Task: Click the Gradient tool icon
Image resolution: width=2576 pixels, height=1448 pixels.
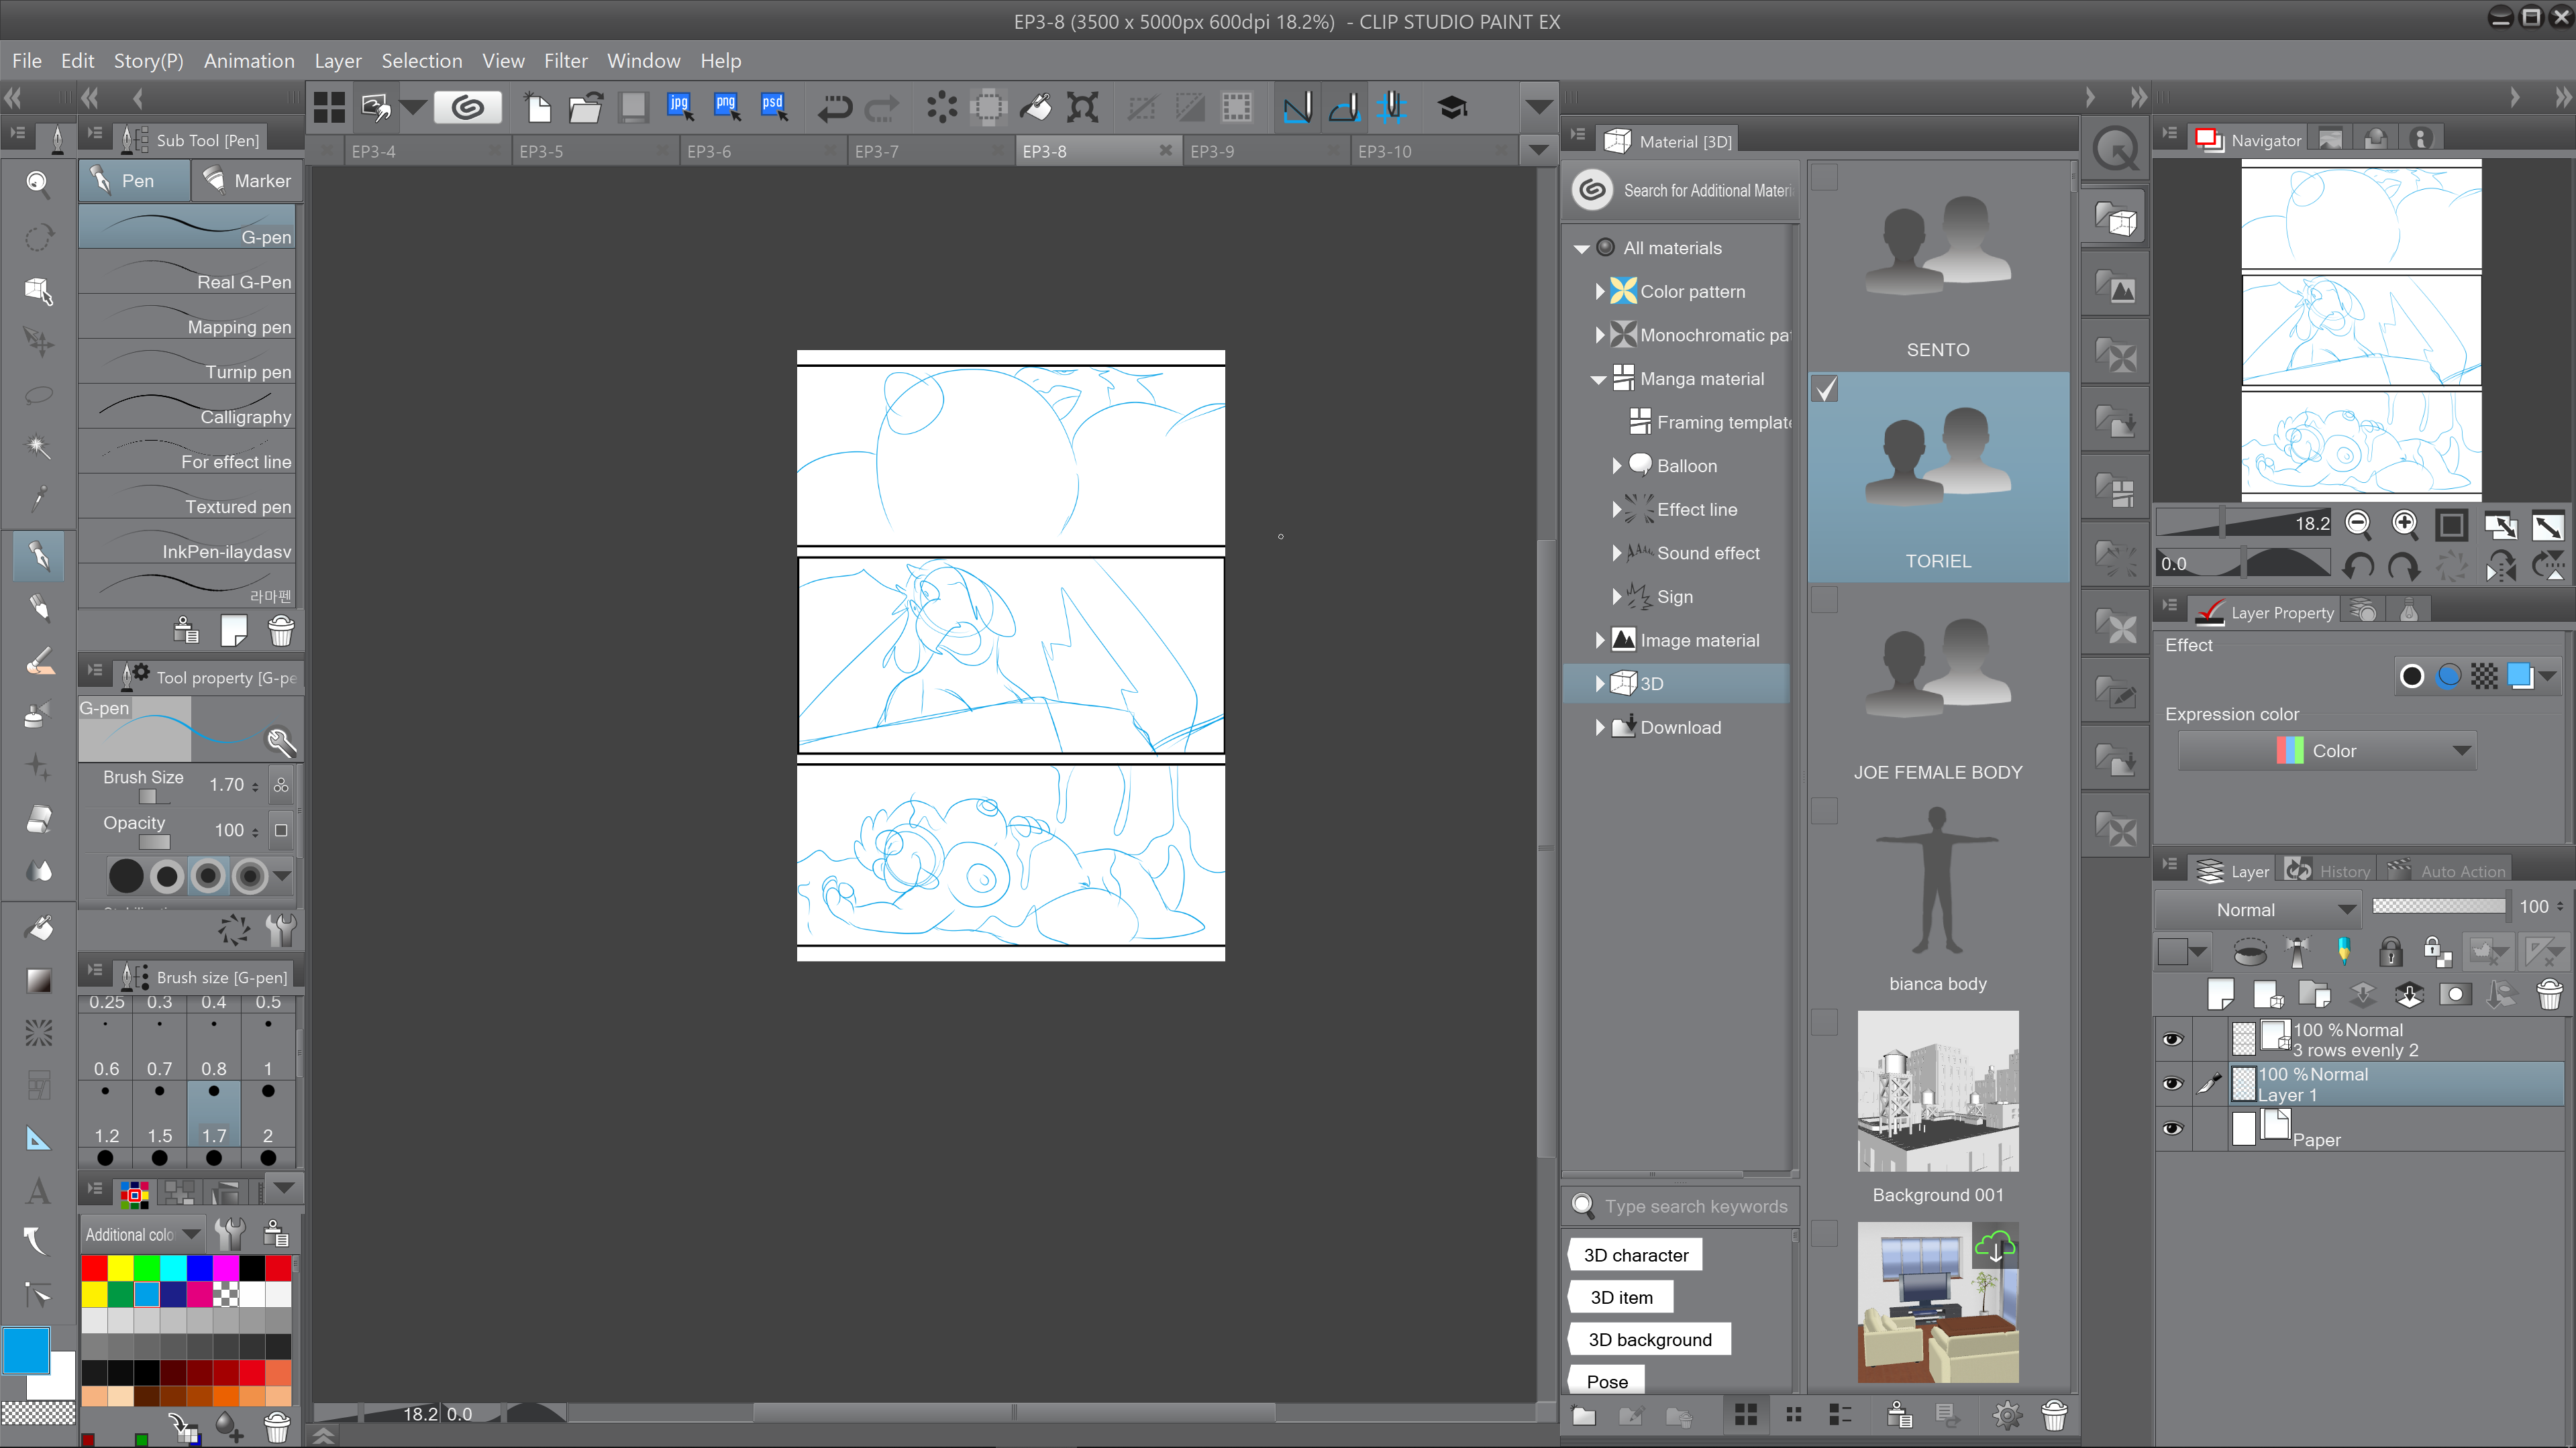Action: [x=38, y=981]
